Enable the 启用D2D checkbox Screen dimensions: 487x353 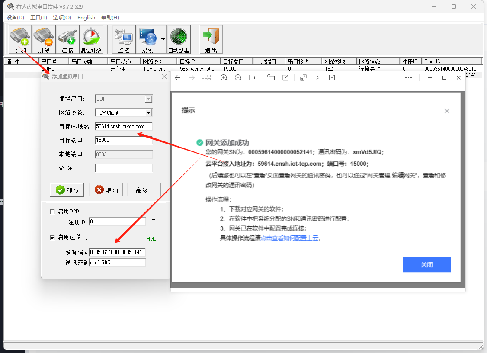pyautogui.click(x=53, y=212)
